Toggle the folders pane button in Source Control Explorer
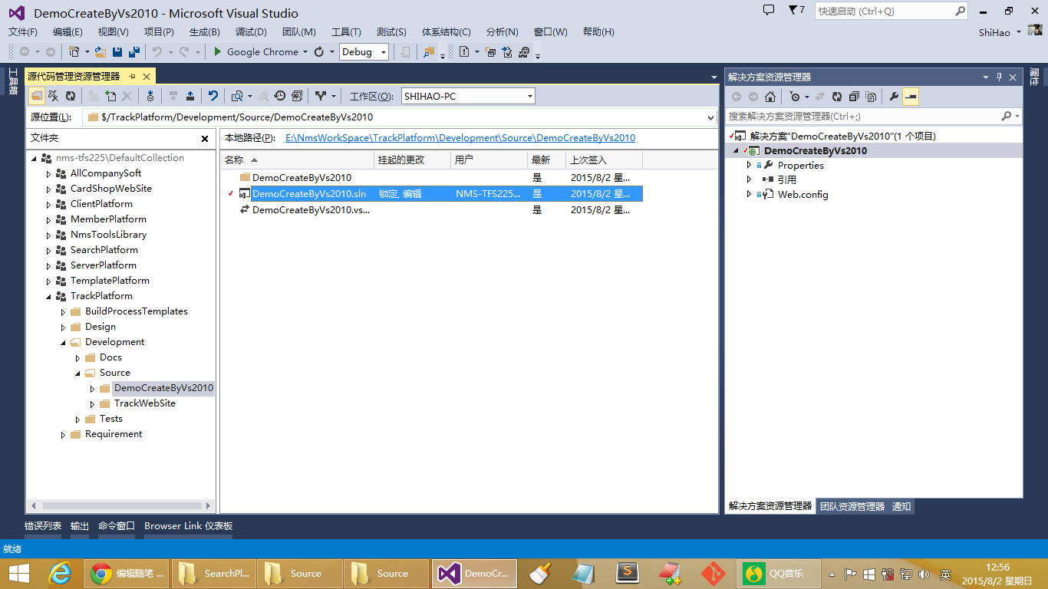The height and width of the screenshot is (589, 1048). coord(37,96)
